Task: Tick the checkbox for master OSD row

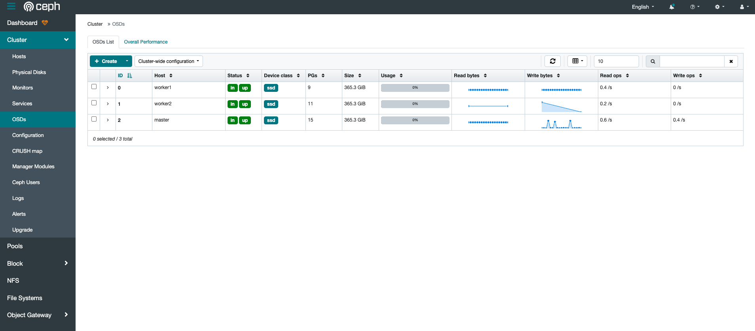Action: [x=94, y=119]
